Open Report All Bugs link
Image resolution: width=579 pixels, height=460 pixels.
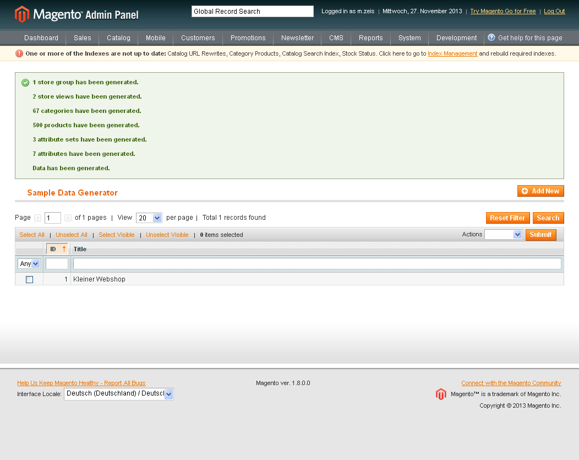click(81, 383)
